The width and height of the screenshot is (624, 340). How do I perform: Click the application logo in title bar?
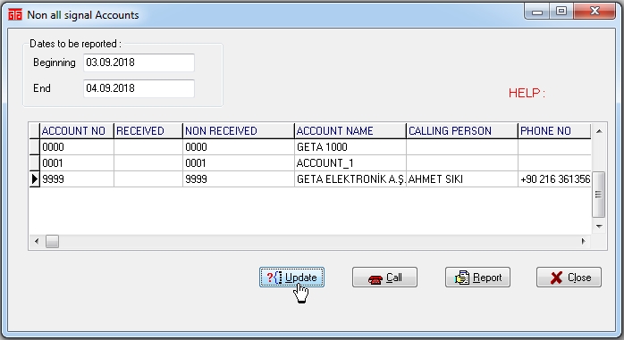pos(15,15)
